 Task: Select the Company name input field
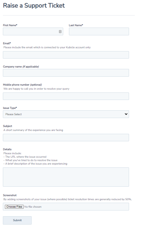[x=66, y=73]
